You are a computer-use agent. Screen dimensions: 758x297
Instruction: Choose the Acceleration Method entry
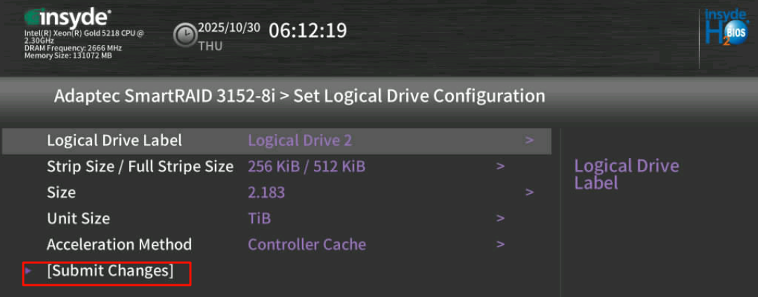click(x=119, y=244)
